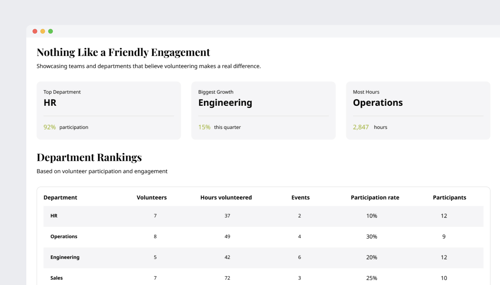The height and width of the screenshot is (285, 500).
Task: Open the Most Hours Operations card
Action: click(418, 110)
